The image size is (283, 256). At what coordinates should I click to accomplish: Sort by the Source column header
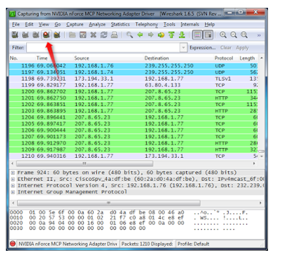pos(82,58)
